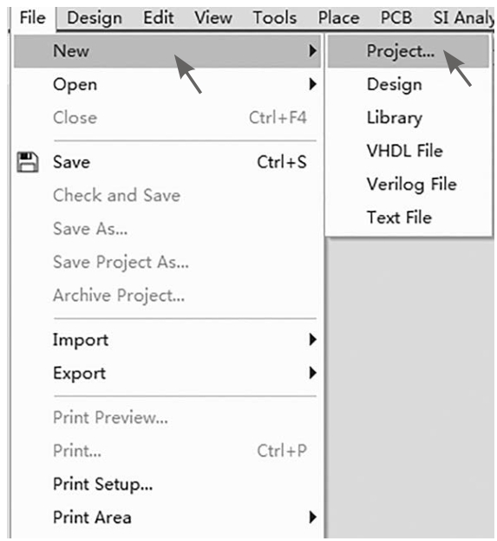Expand the Print Area submenu arrow
The image size is (497, 541).
312,518
